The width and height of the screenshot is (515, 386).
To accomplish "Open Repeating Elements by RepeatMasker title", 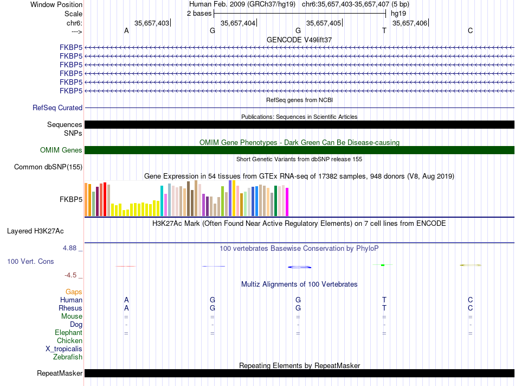I will click(x=299, y=365).
